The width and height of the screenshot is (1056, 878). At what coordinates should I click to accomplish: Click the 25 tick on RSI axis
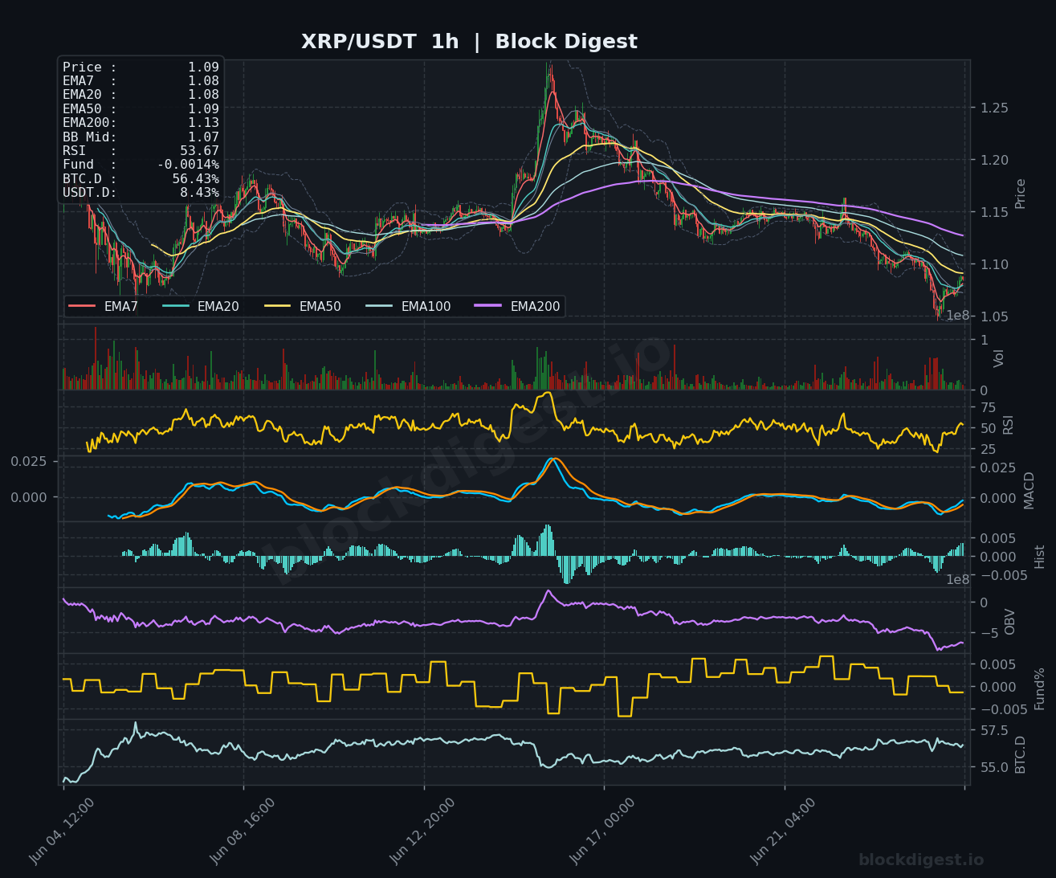(x=988, y=449)
